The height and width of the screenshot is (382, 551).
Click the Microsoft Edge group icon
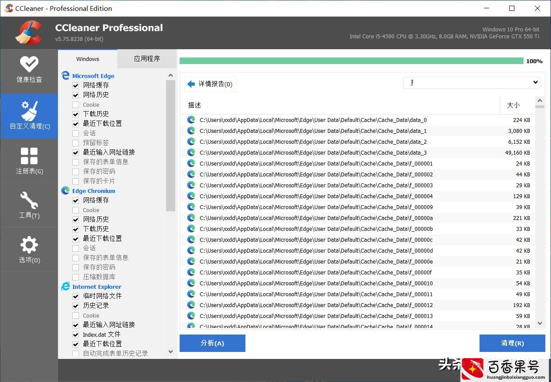65,75
